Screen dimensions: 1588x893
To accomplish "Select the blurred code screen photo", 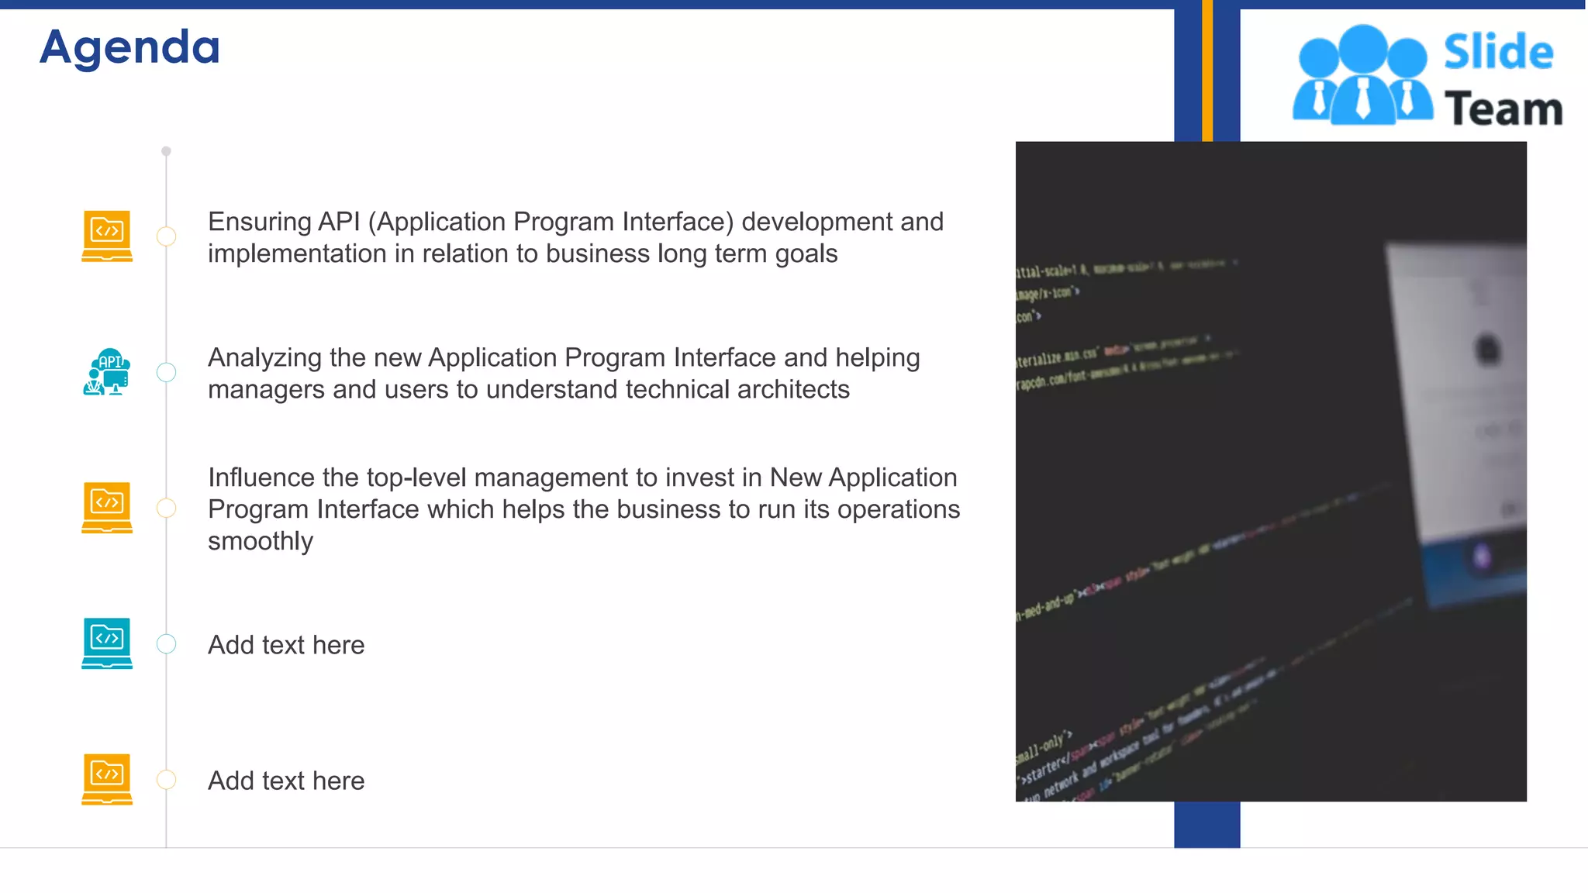I will click(1271, 471).
